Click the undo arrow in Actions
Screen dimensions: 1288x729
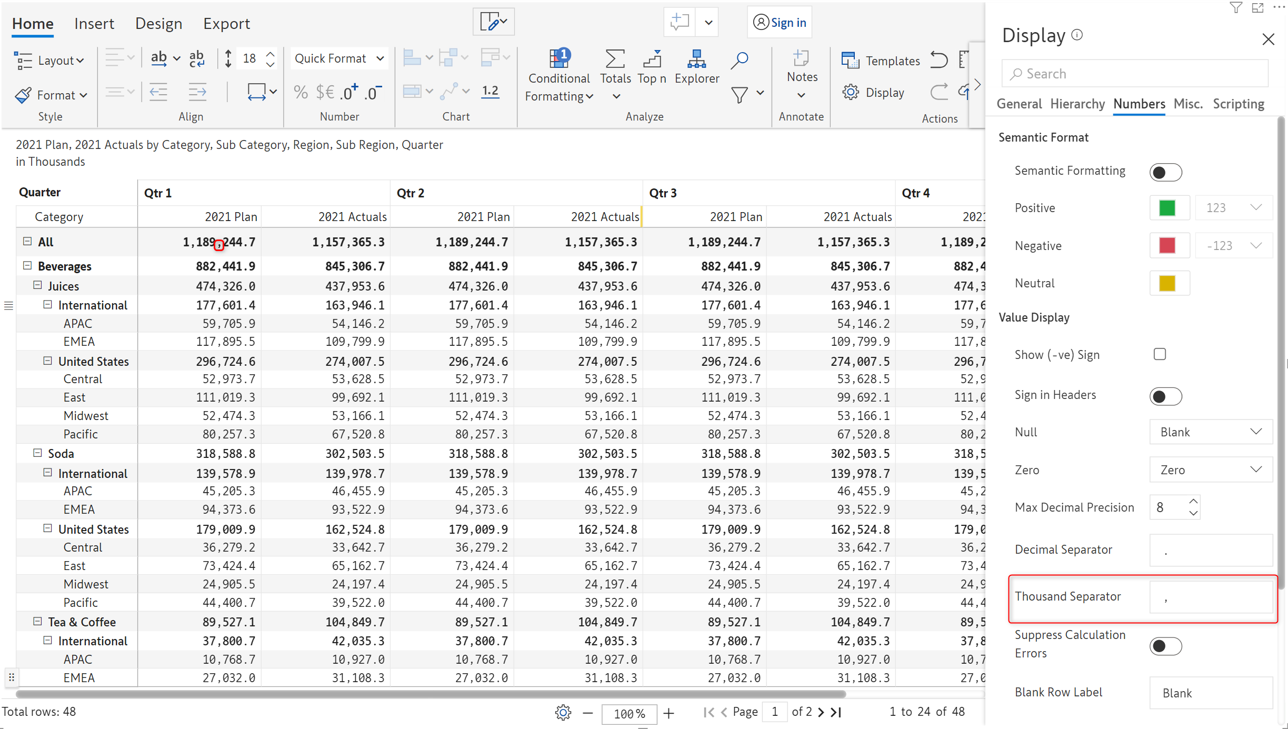pos(939,59)
